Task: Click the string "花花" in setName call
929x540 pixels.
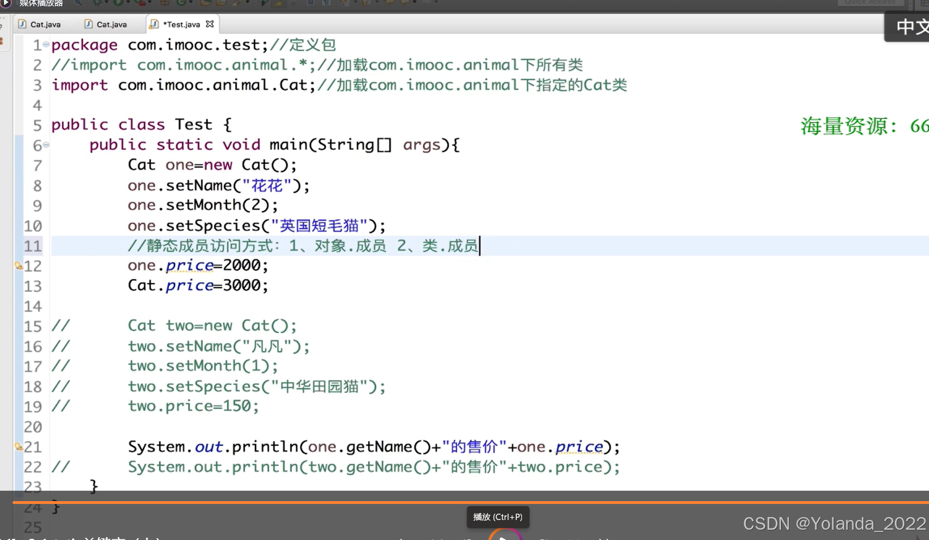Action: click(267, 185)
